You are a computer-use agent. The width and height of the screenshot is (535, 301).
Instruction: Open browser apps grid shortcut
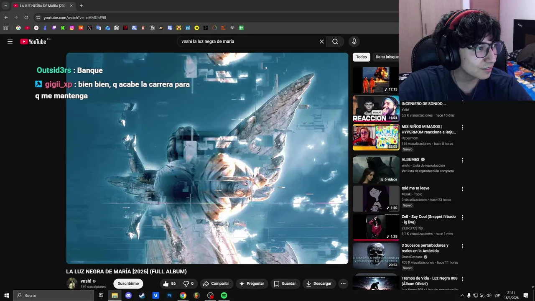[x=5, y=28]
